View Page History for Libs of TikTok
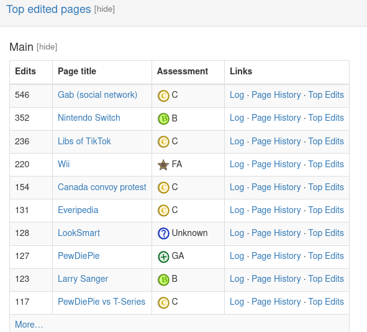This screenshot has height=332, width=367. (276, 141)
